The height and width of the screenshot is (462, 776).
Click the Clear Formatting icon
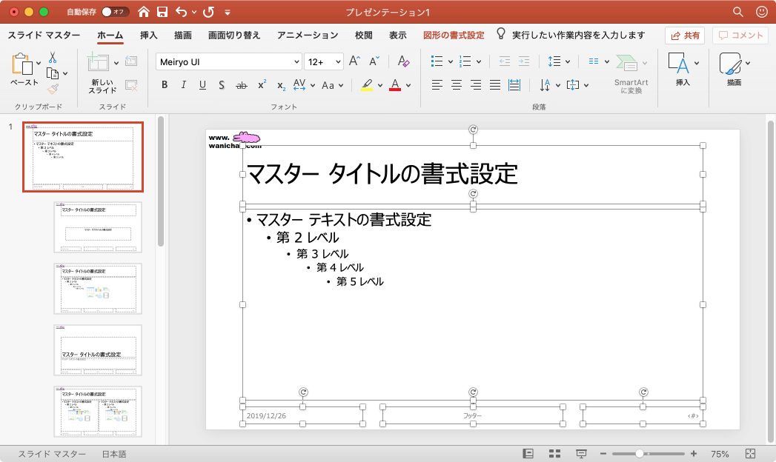402,61
